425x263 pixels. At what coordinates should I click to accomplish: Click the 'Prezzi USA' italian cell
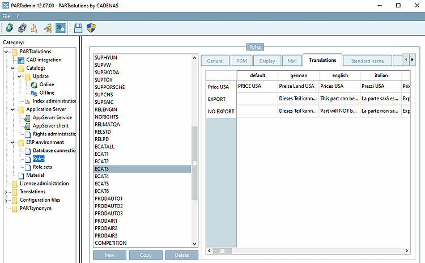coord(381,86)
